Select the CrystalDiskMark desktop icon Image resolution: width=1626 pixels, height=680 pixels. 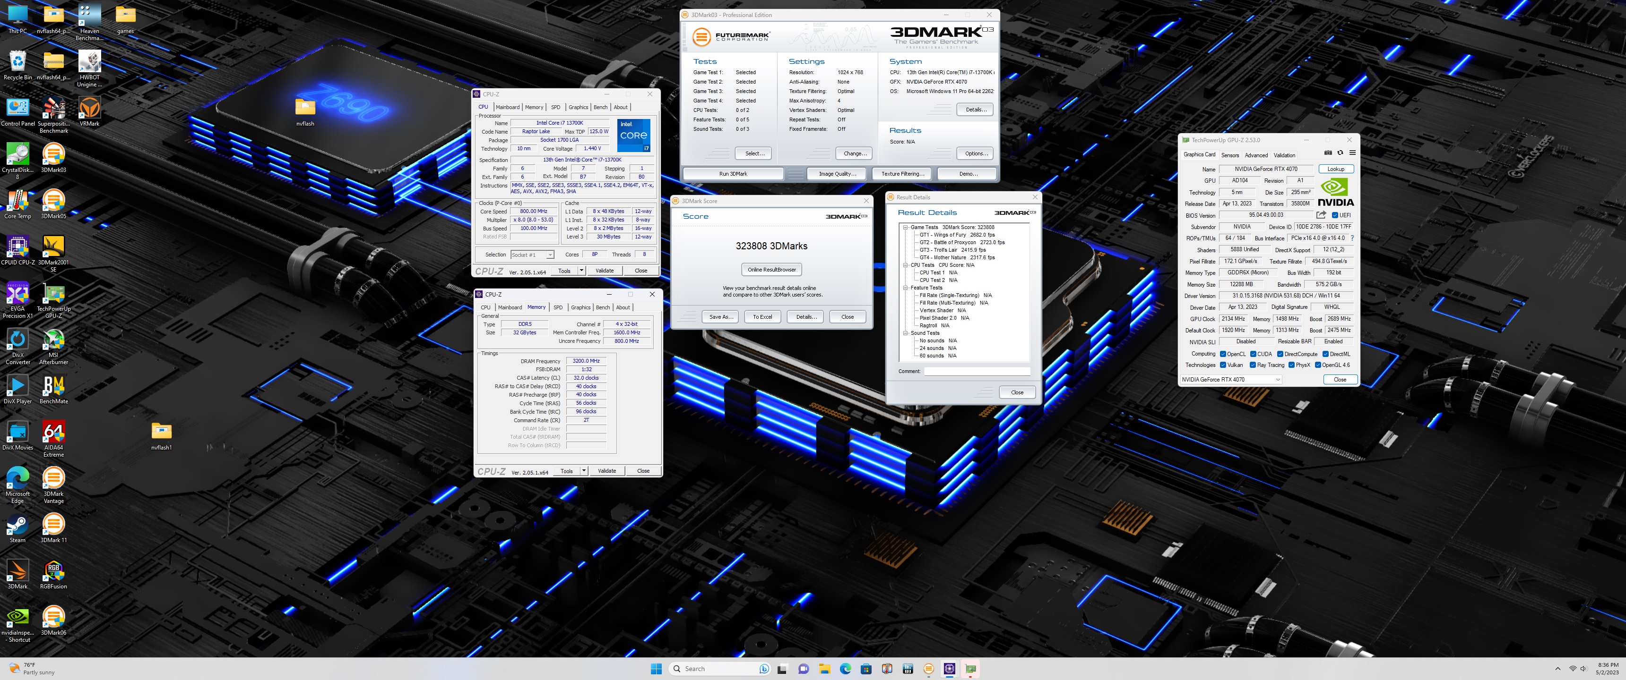[17, 160]
